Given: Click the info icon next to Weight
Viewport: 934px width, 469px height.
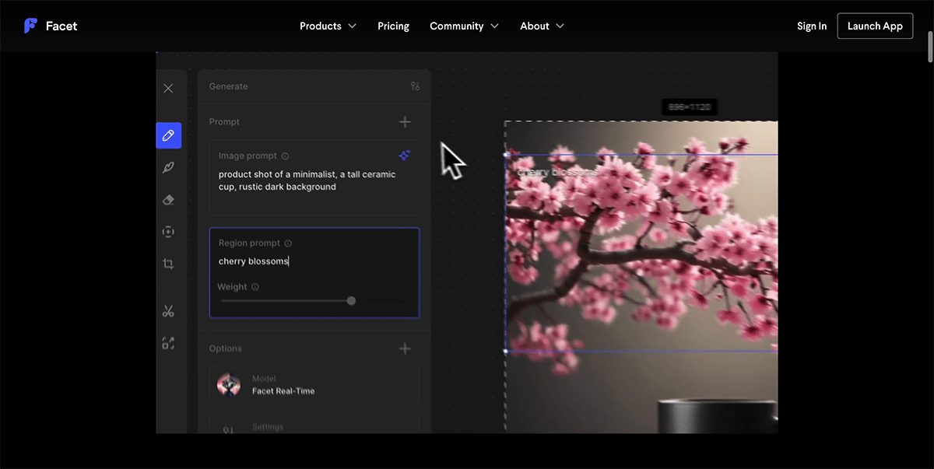Looking at the screenshot, I should click(x=255, y=287).
